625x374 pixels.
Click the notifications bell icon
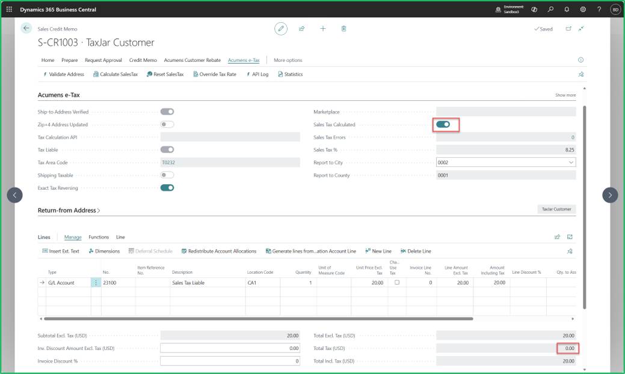(567, 9)
